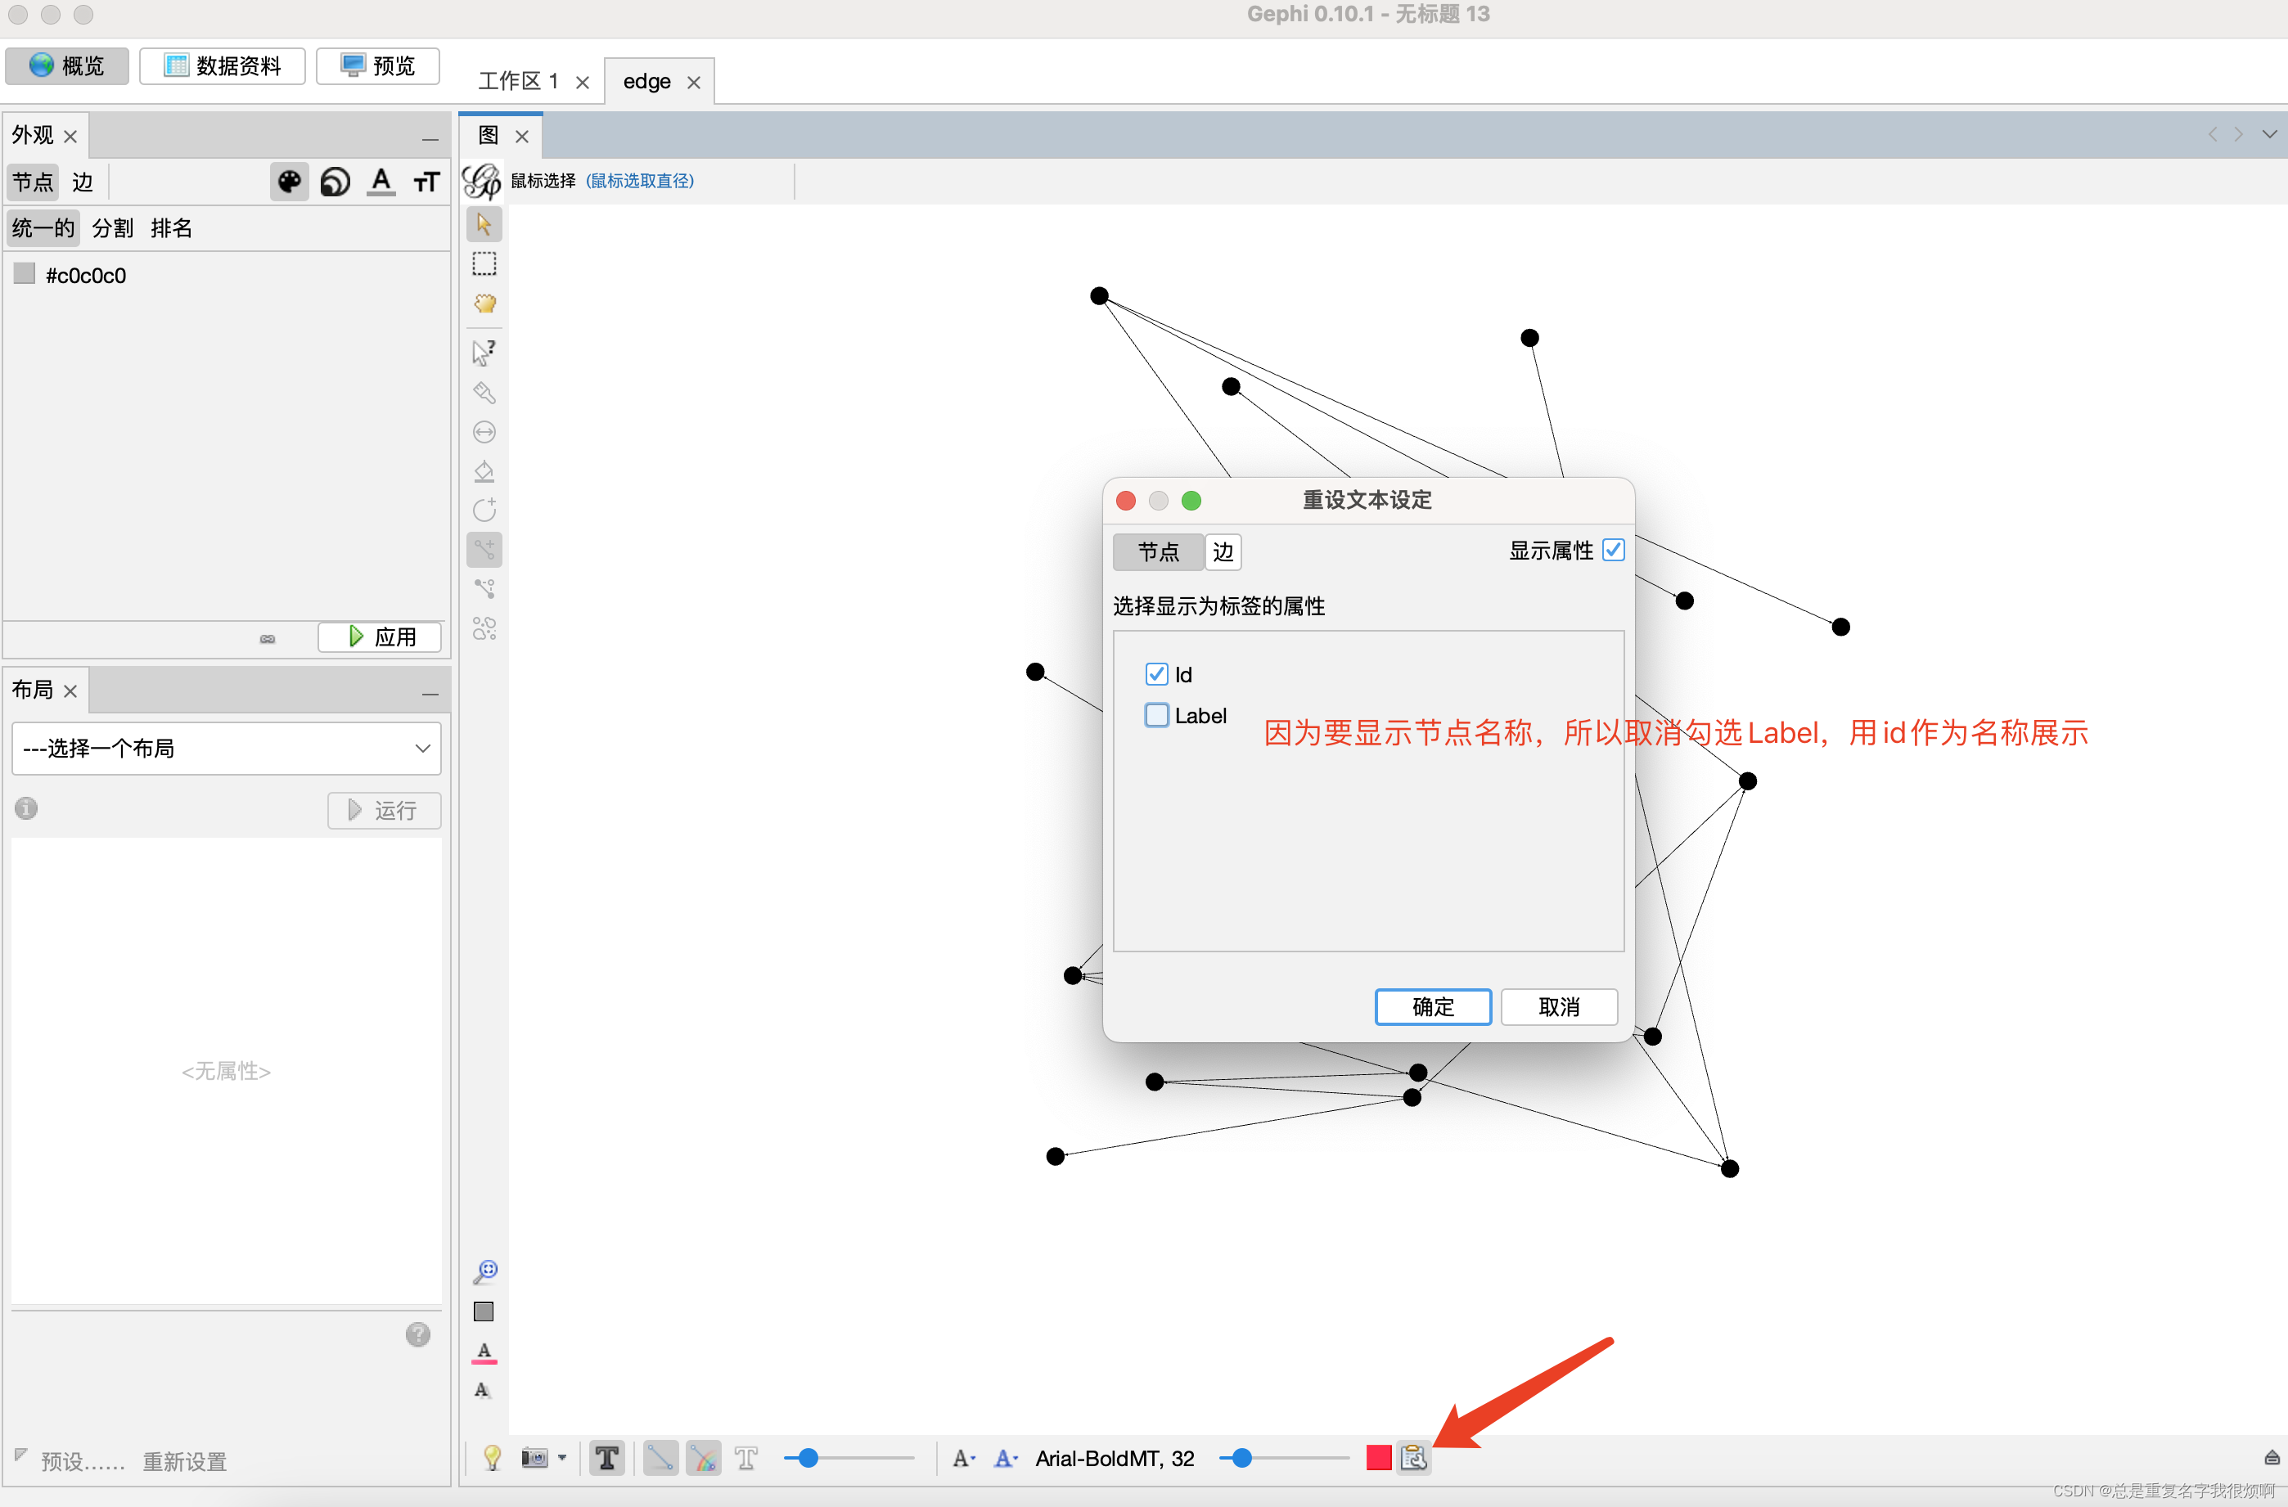Open label text settings clipboard icon
The width and height of the screenshot is (2288, 1507).
coord(1413,1458)
